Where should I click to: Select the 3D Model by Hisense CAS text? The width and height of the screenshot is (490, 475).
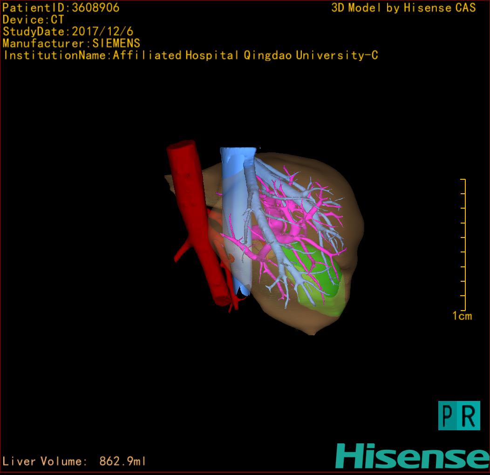click(x=403, y=7)
